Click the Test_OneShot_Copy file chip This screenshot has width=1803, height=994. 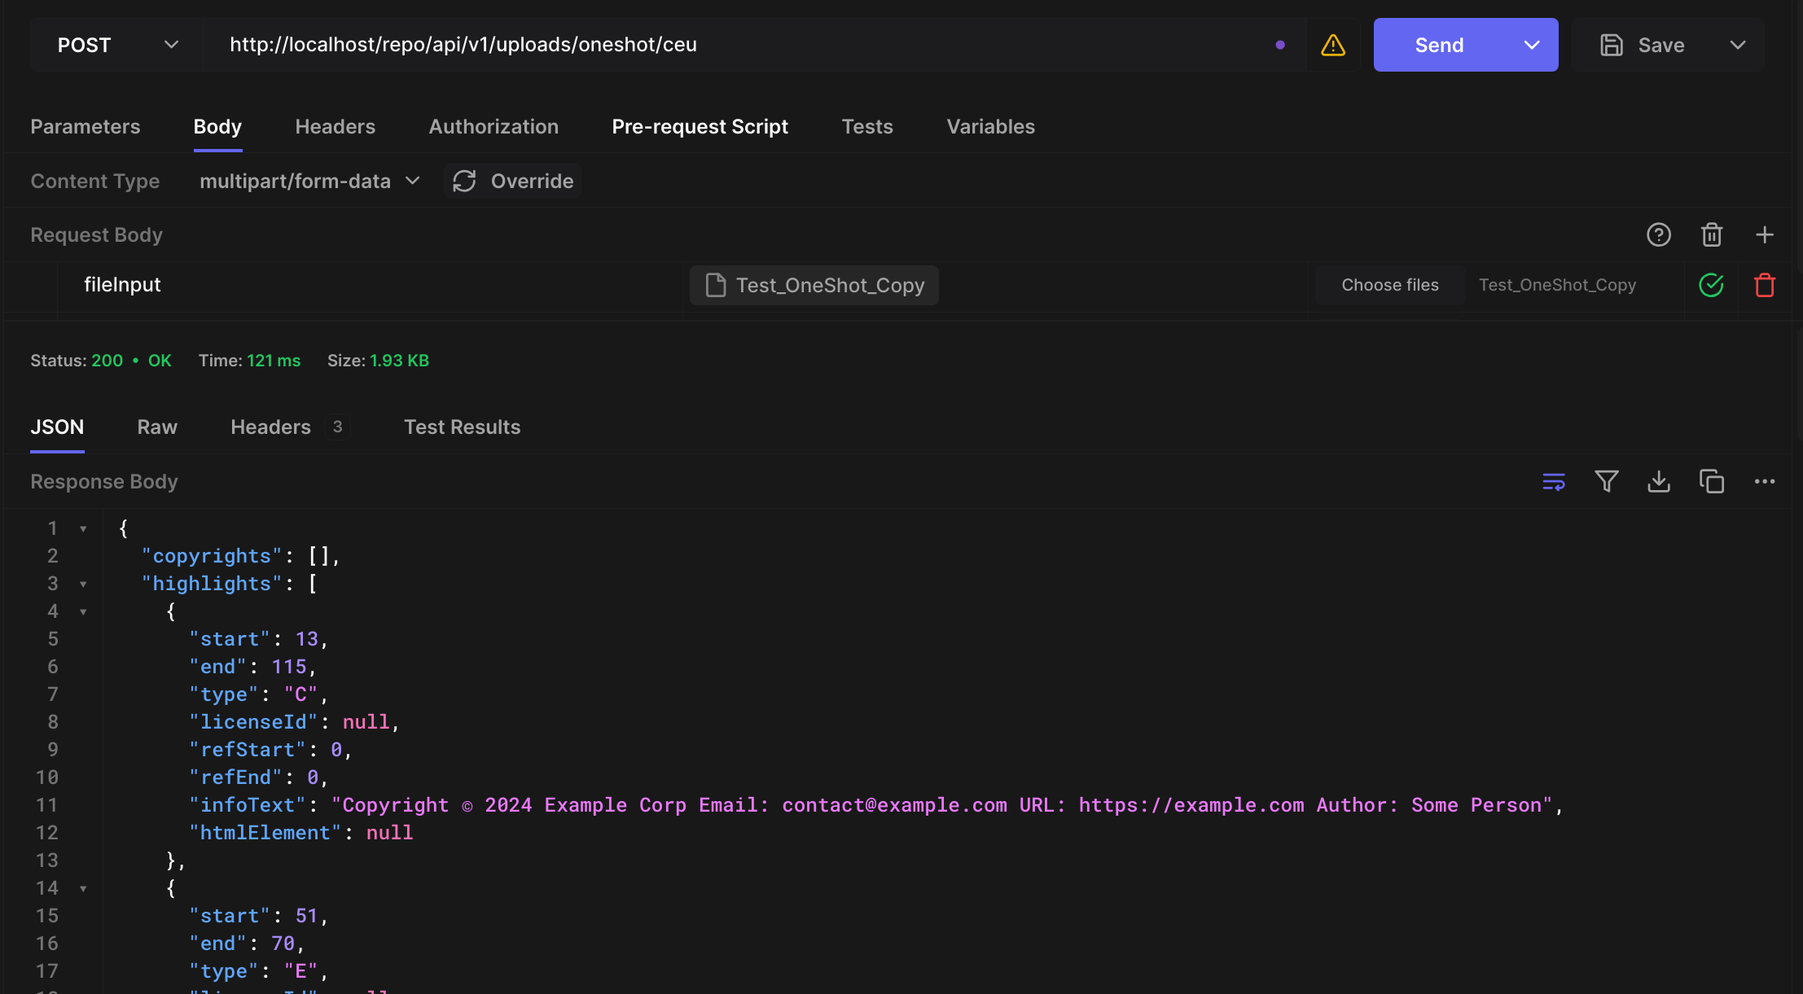pos(814,285)
